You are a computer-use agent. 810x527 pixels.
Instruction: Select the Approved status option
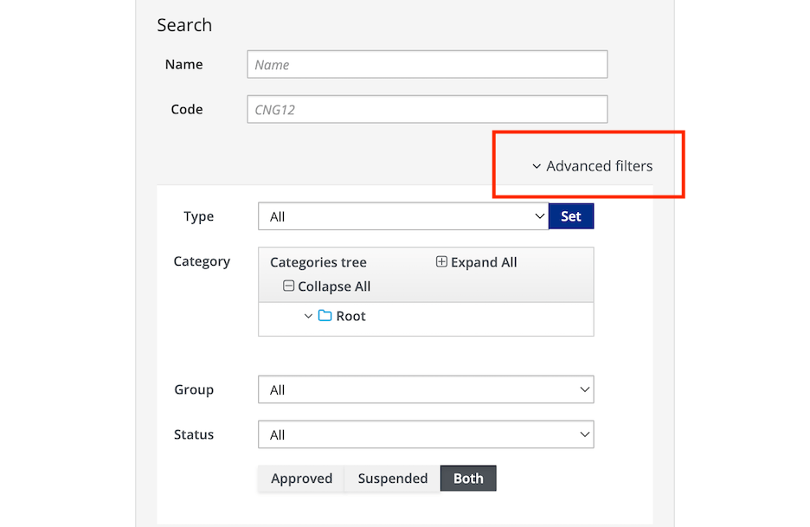301,478
